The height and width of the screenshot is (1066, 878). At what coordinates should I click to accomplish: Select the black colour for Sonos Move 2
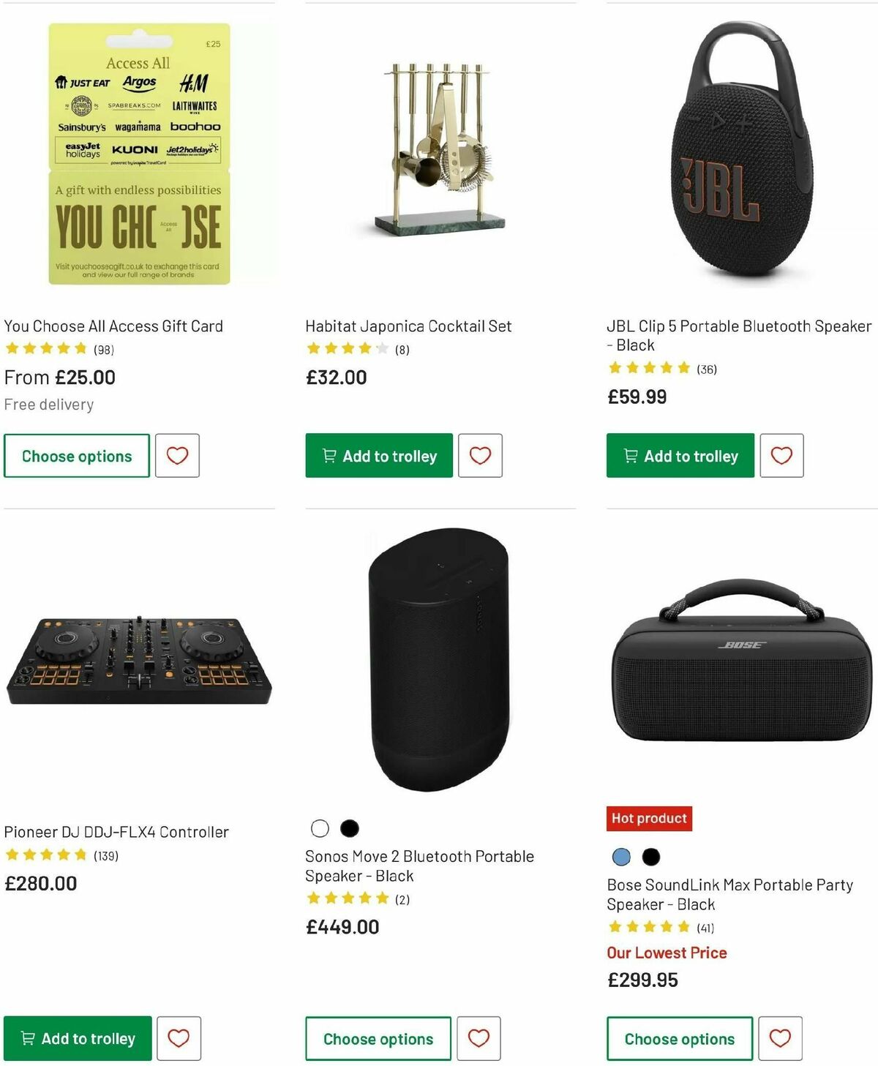point(350,829)
